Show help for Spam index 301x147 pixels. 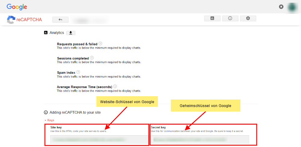pos(78,72)
